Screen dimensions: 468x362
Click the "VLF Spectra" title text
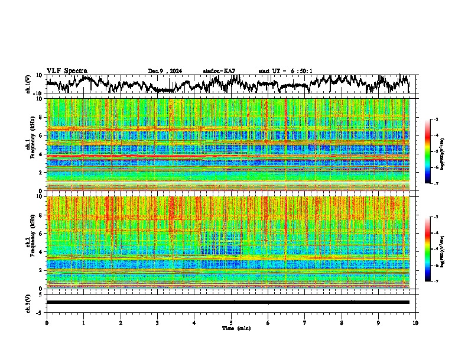(x=67, y=71)
